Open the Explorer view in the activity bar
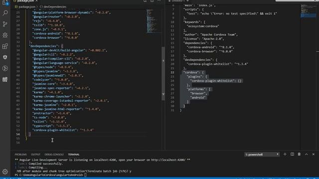Image resolution: width=319 pixels, height=179 pixels. pos(5,2)
